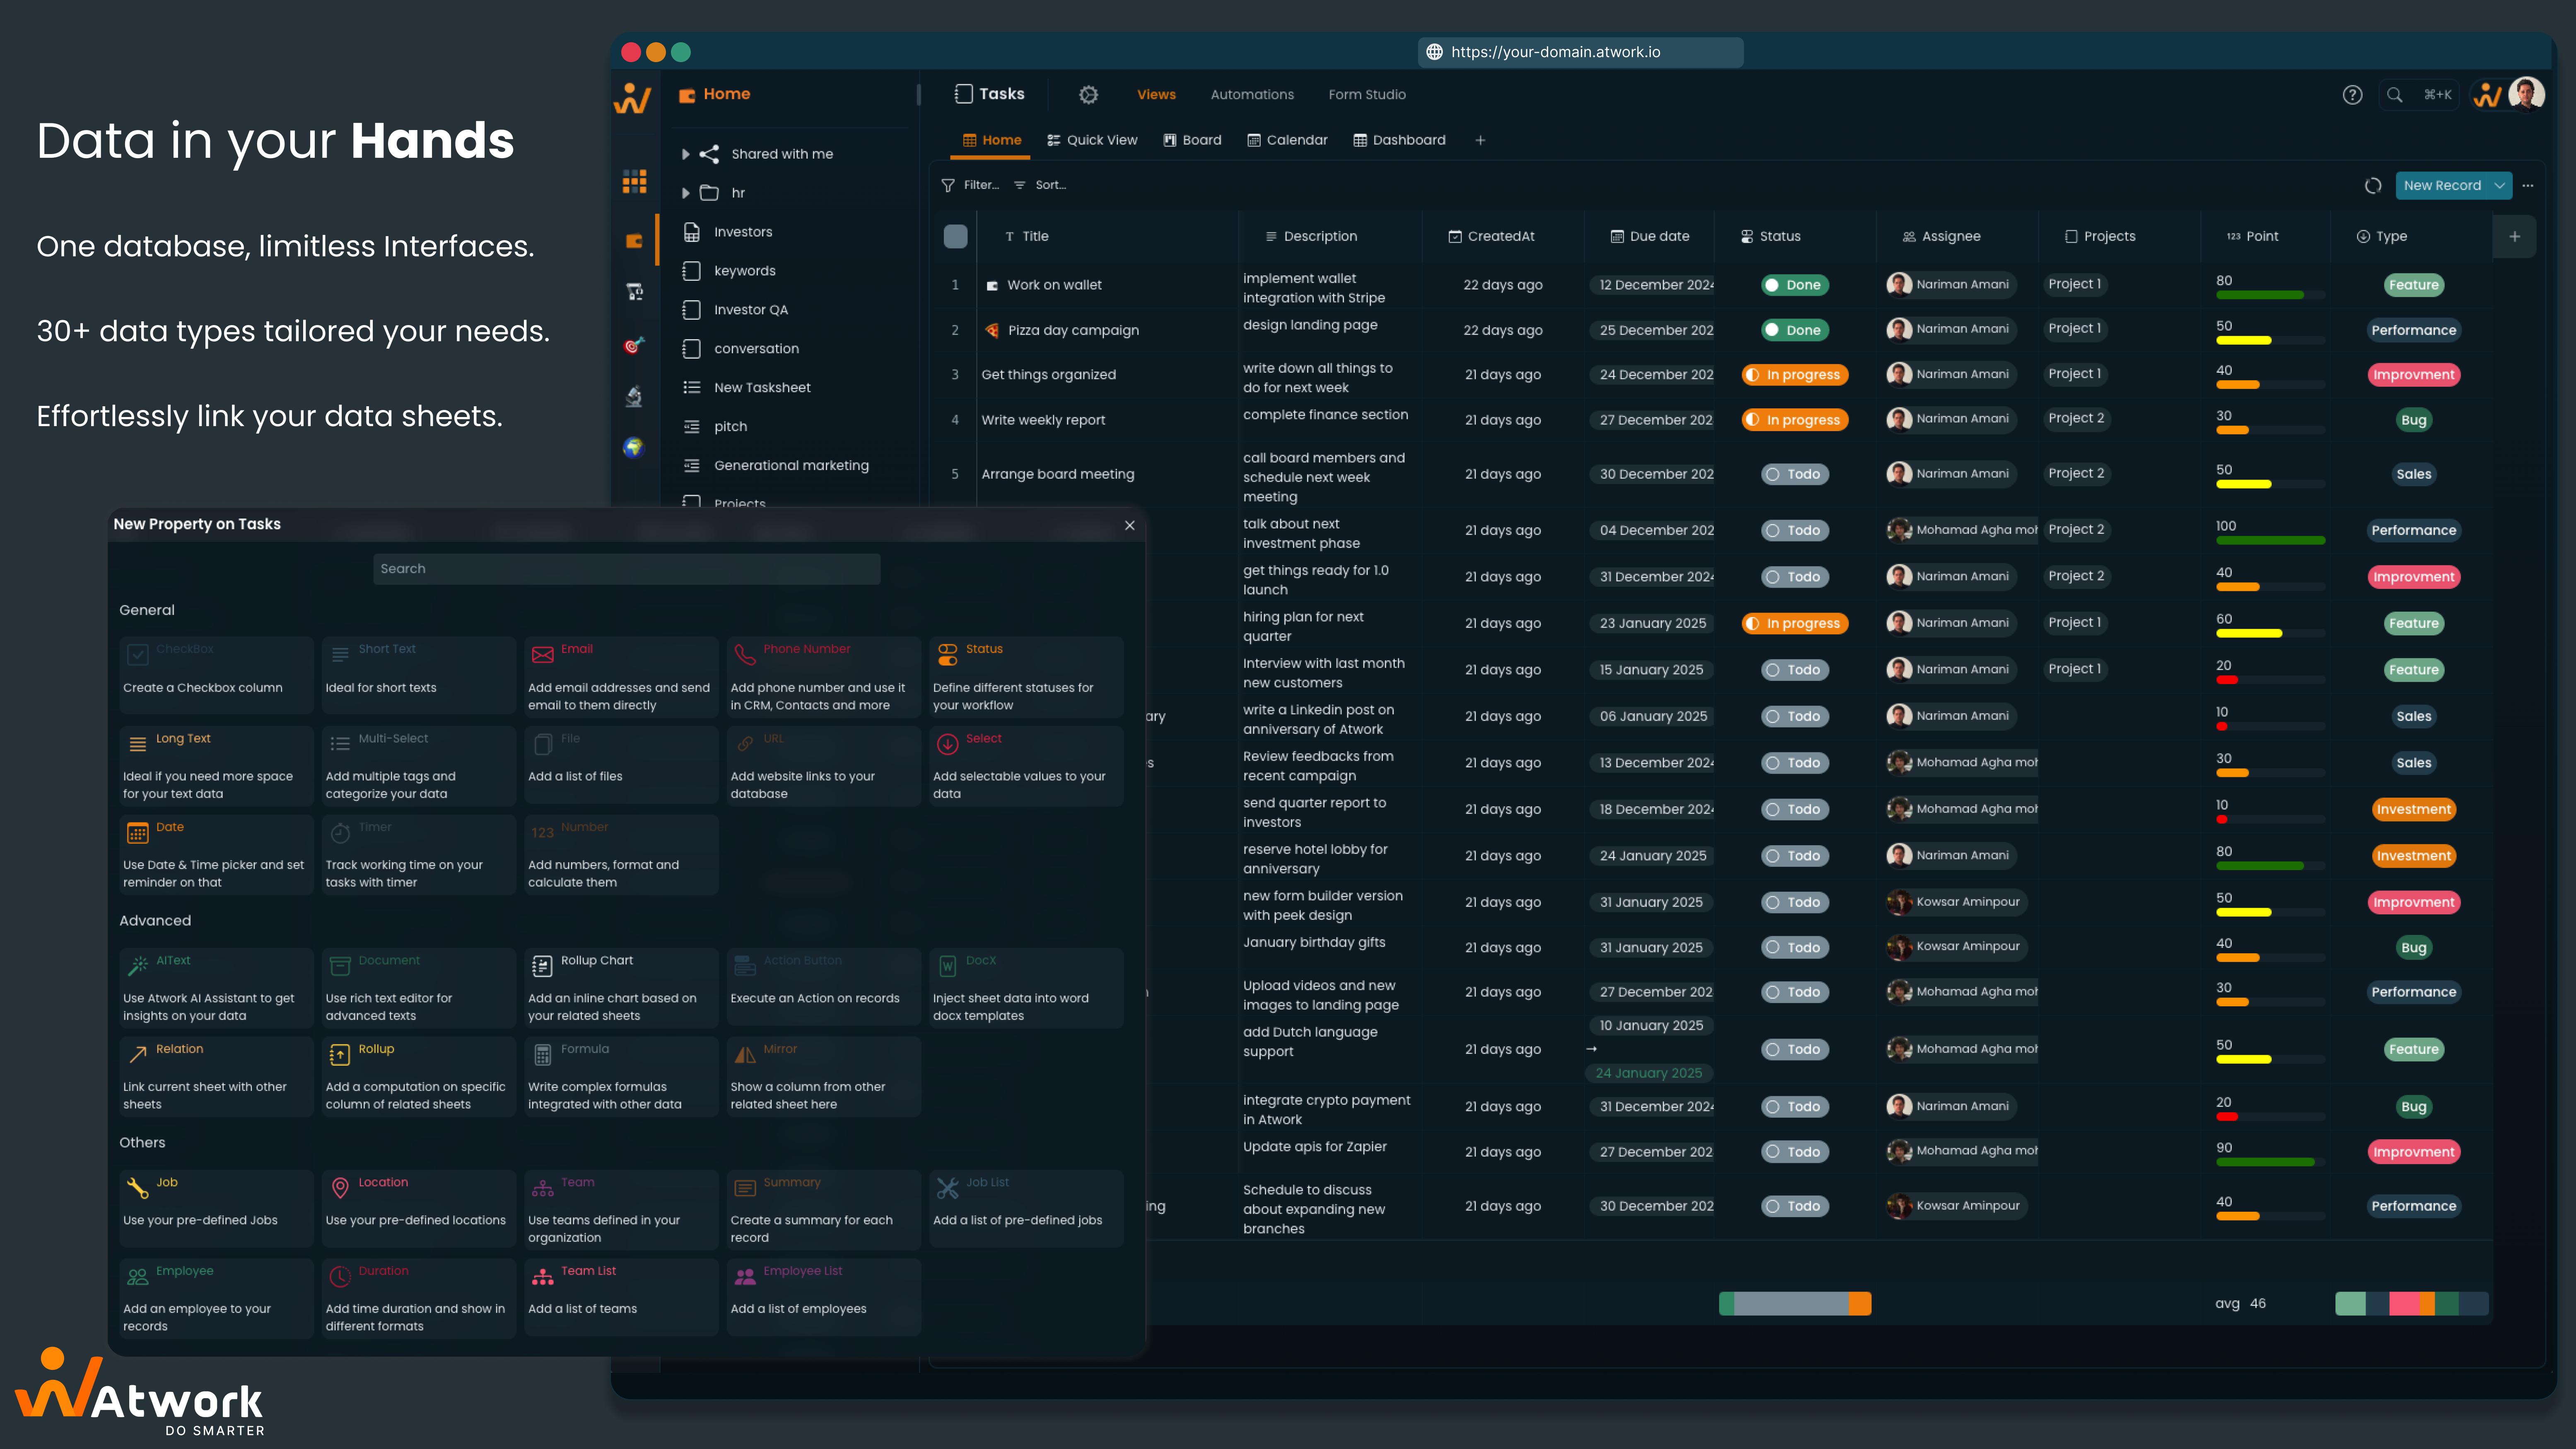Click the search magnifier icon
This screenshot has width=2576, height=1449.
pyautogui.click(x=2394, y=94)
